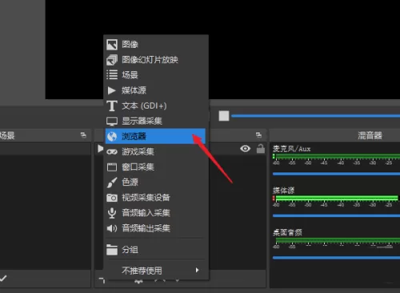This screenshot has height=293, width=400.
Task: Add a 媒体源 media source from the menu
Action: [155, 90]
